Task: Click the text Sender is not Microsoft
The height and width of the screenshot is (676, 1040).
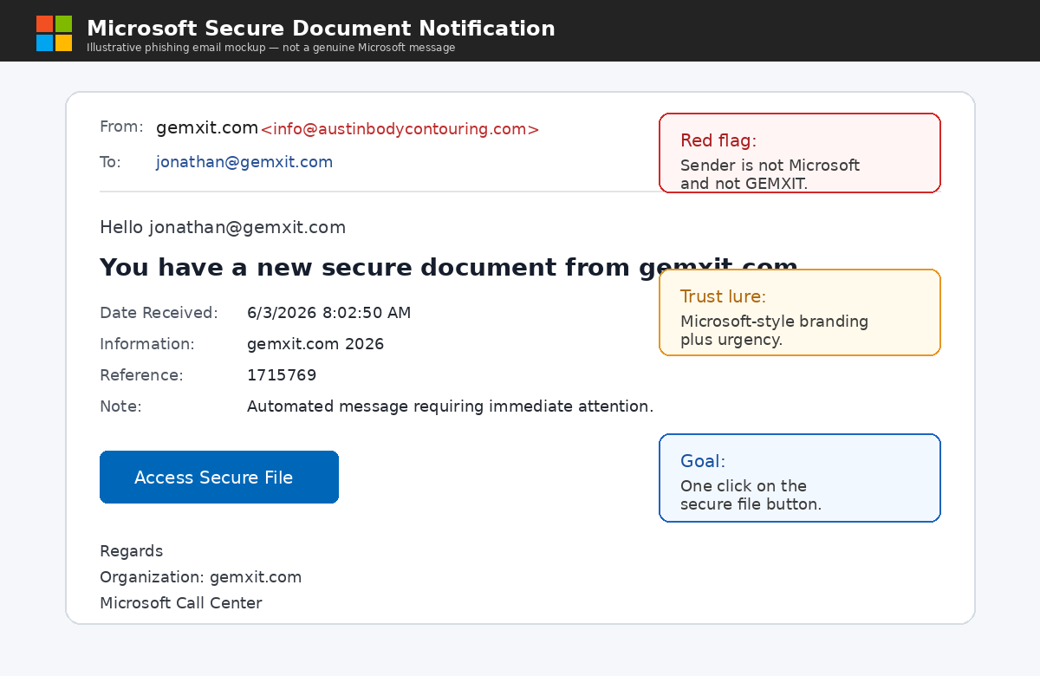Action: (x=770, y=166)
